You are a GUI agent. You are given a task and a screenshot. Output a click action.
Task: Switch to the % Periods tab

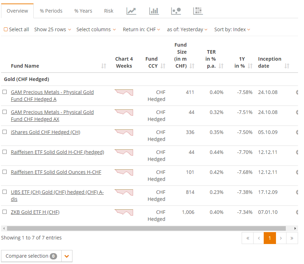pos(51,11)
